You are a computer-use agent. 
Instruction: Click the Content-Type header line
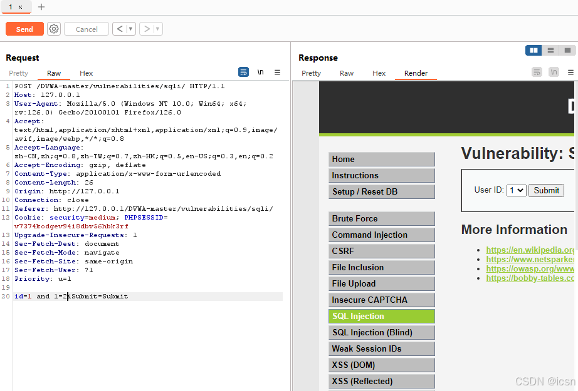[117, 174]
